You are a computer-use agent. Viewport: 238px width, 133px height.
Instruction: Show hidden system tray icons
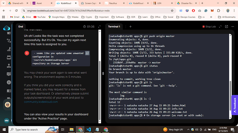[188, 130]
